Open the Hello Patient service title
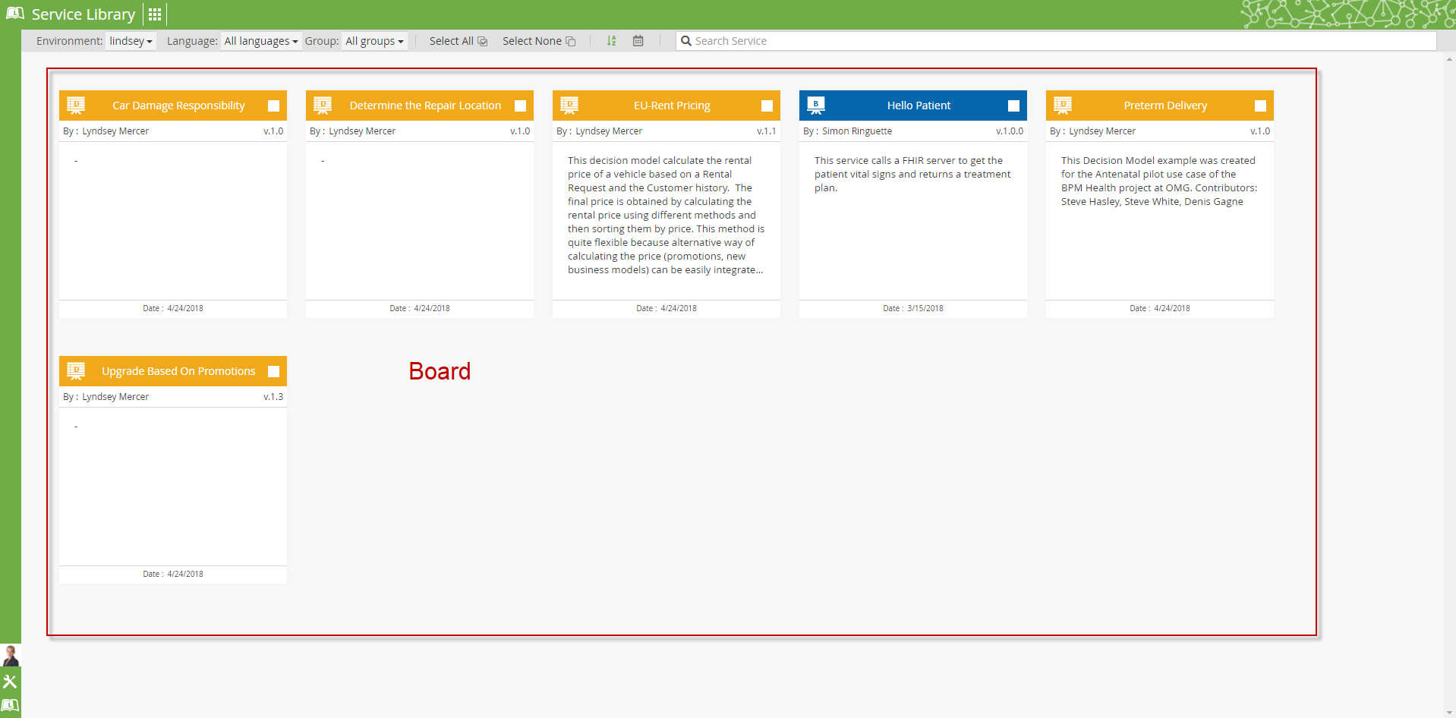 pyautogui.click(x=919, y=105)
